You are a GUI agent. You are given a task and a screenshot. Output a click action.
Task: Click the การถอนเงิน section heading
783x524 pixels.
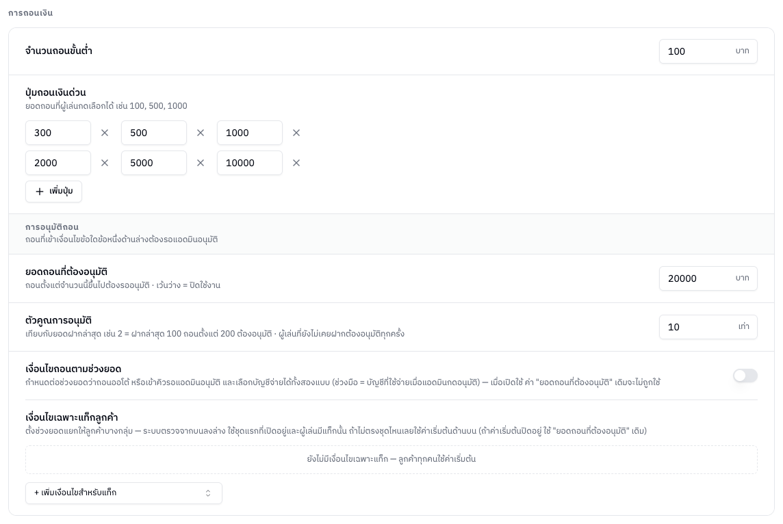coord(31,13)
